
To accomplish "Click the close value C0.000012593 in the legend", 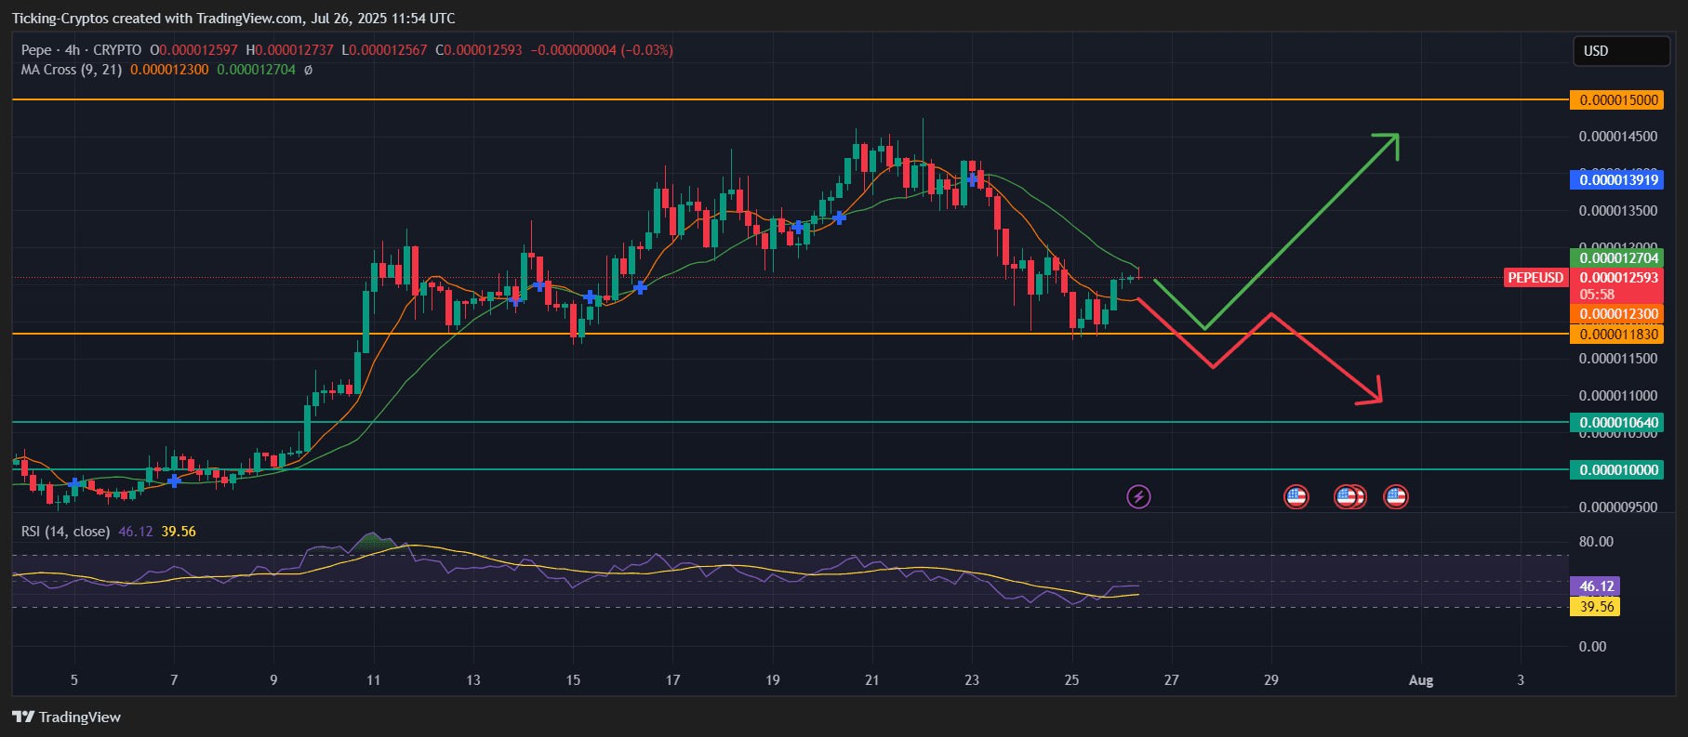I will (479, 50).
